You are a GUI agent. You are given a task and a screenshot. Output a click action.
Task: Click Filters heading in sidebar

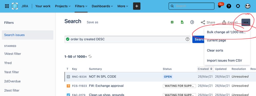click(9, 23)
